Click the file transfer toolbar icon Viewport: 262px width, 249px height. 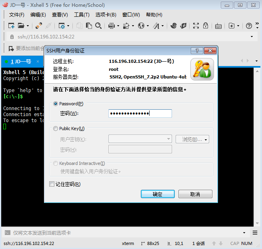126,26
